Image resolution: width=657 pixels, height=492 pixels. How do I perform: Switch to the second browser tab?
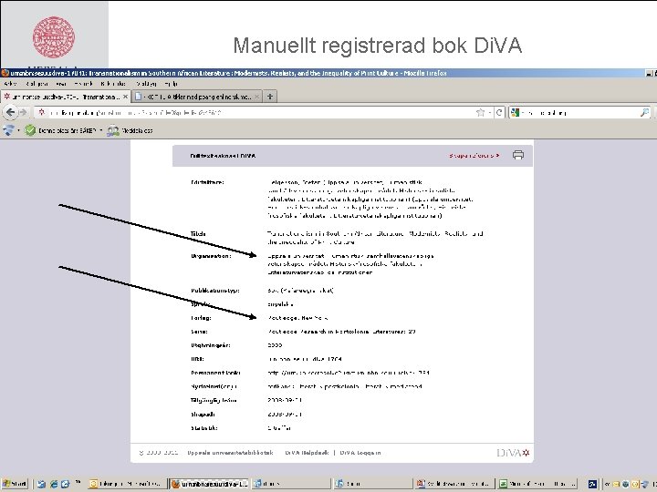(x=197, y=97)
